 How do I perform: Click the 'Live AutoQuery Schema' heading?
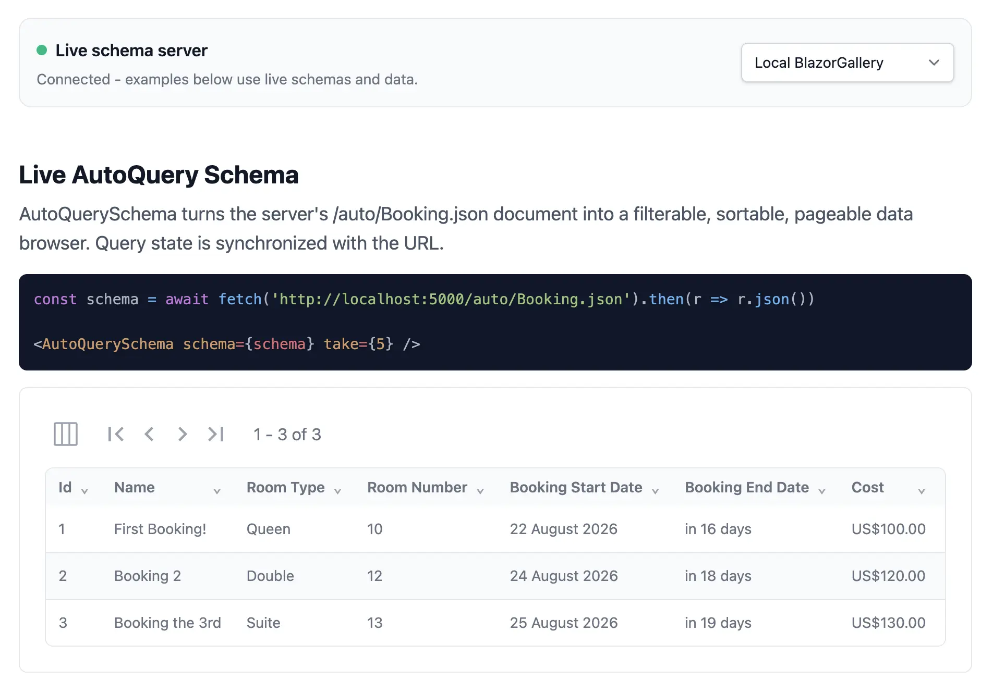pyautogui.click(x=159, y=175)
